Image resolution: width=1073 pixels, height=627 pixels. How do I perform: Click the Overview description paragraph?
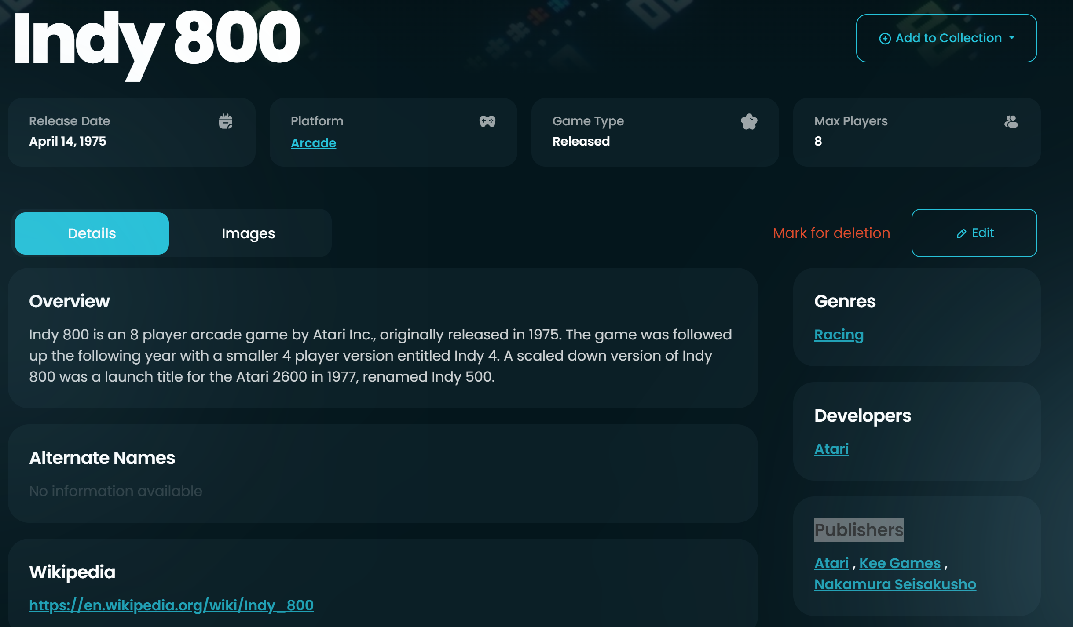click(381, 356)
